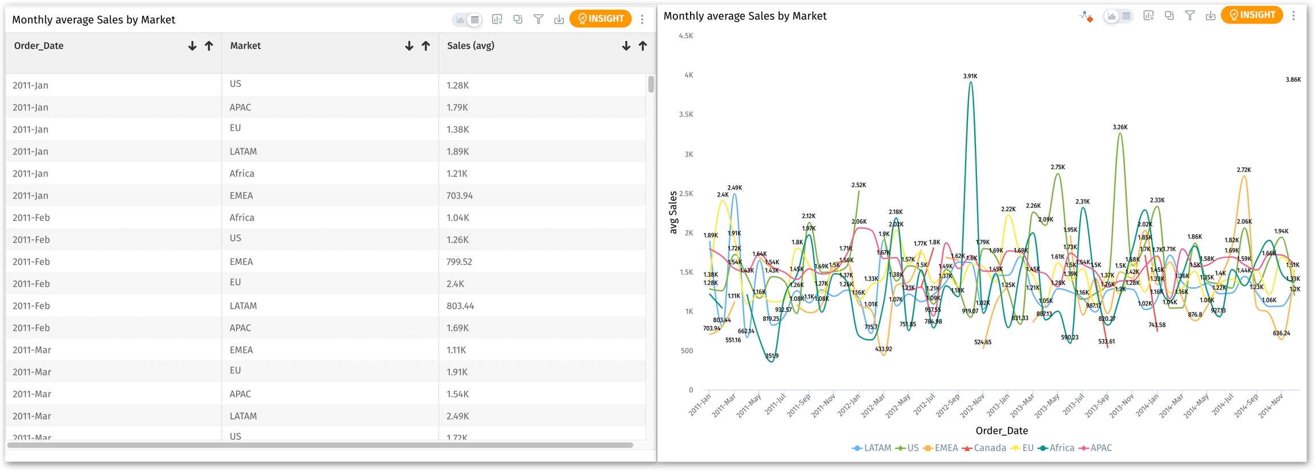The width and height of the screenshot is (1315, 471).
Task: Switch table panel to chart view
Action: pyautogui.click(x=461, y=20)
